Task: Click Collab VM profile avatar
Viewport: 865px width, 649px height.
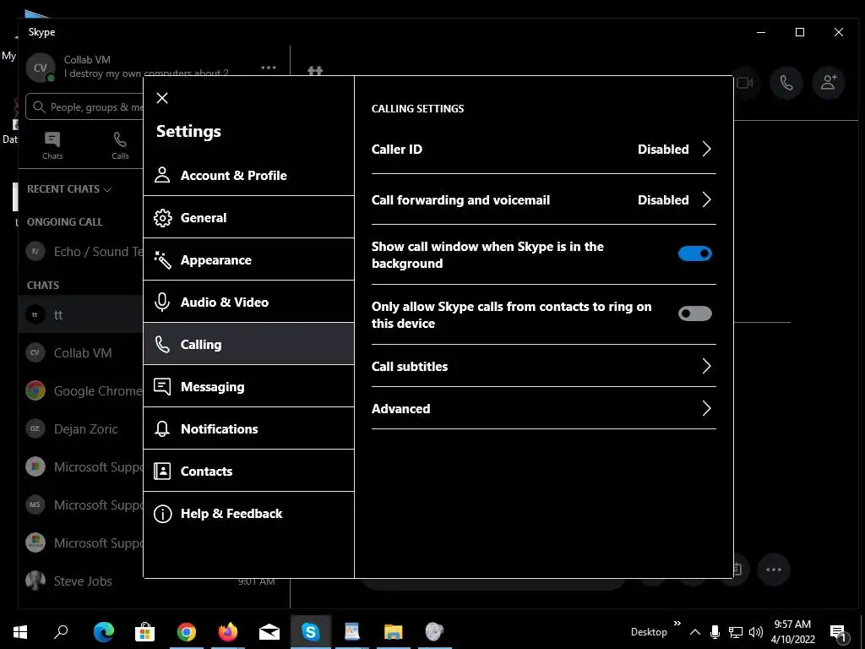Action: click(41, 68)
